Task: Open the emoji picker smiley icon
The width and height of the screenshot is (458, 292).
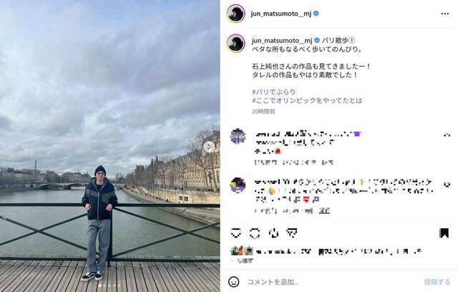Action: [233, 282]
